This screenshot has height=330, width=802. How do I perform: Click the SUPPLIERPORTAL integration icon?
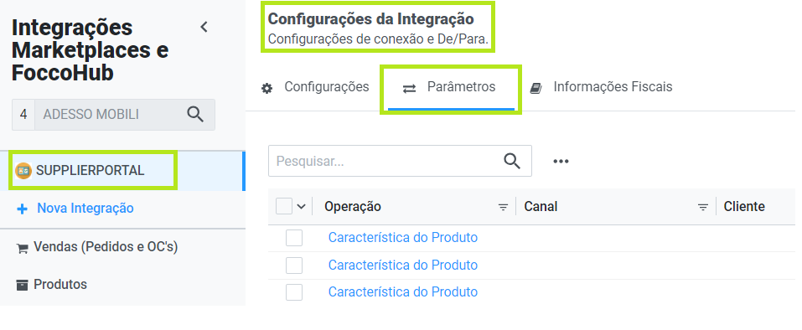coord(23,171)
